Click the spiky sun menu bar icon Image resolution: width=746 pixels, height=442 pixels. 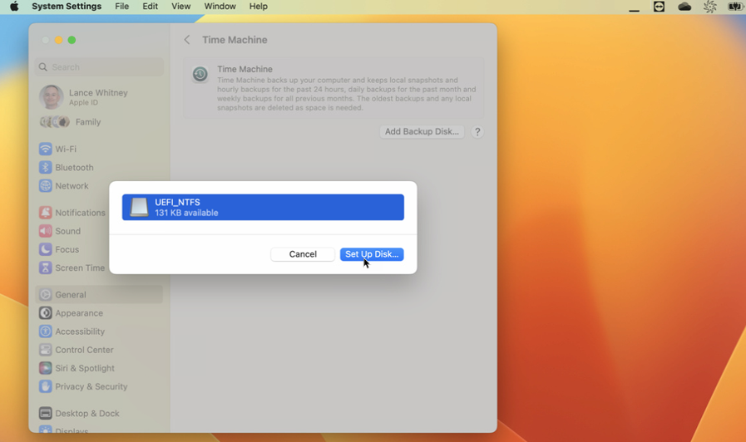tap(710, 7)
